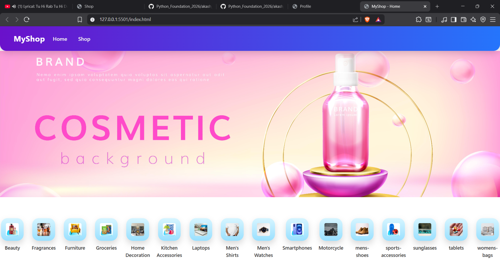Open the Smartphones category icon
Image resolution: width=500 pixels, height=265 pixels.
click(297, 229)
